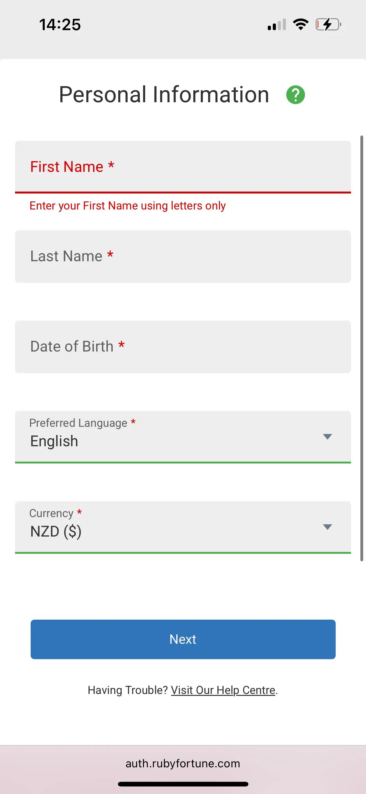366x794 pixels.
Task: Click the Preferred Language dropdown arrow
Action: click(x=327, y=437)
